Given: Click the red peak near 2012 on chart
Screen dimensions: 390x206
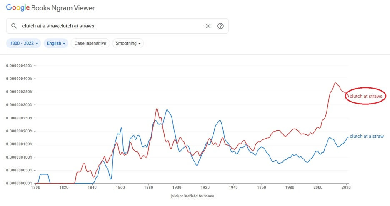Looking at the screenshot, I should 335,83.
